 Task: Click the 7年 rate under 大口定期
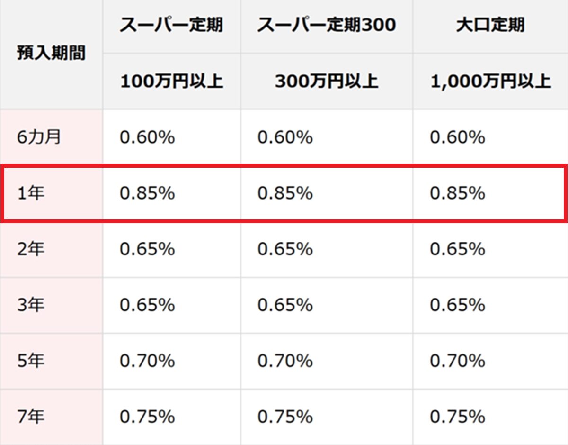click(x=457, y=417)
